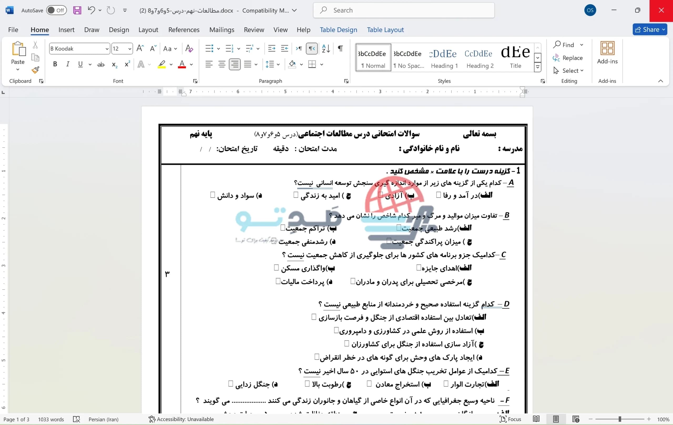Expand the Styles gallery
The image size is (673, 425).
tap(537, 67)
